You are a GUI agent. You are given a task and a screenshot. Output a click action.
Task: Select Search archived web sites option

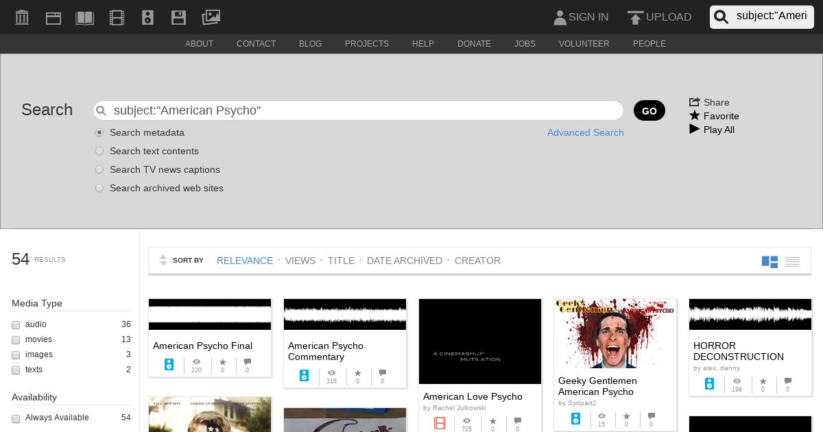point(99,188)
